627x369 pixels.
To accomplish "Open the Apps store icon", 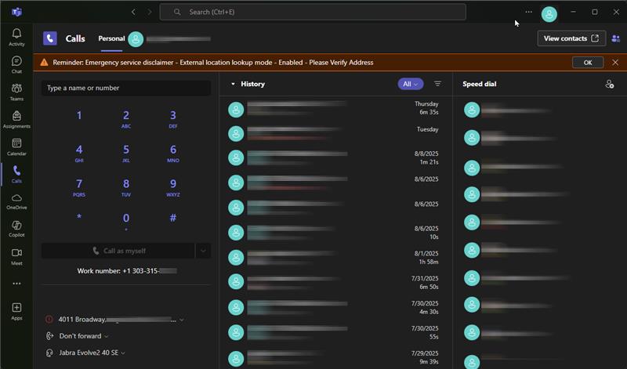I will [x=16, y=311].
